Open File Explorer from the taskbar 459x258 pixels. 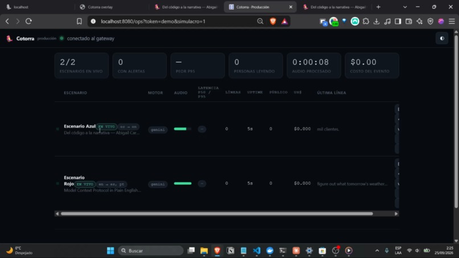pyautogui.click(x=204, y=251)
